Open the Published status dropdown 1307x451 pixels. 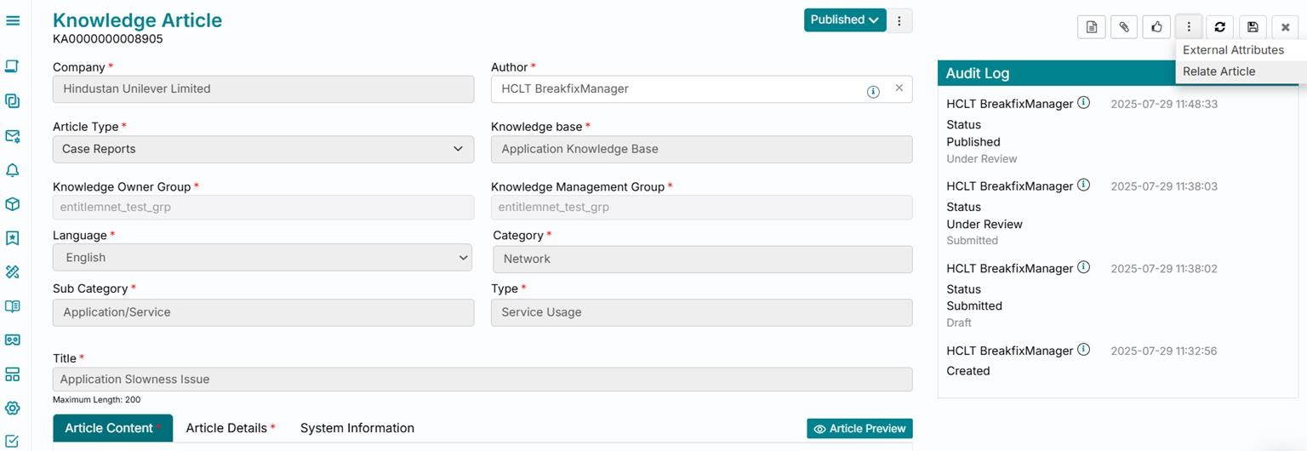point(844,20)
